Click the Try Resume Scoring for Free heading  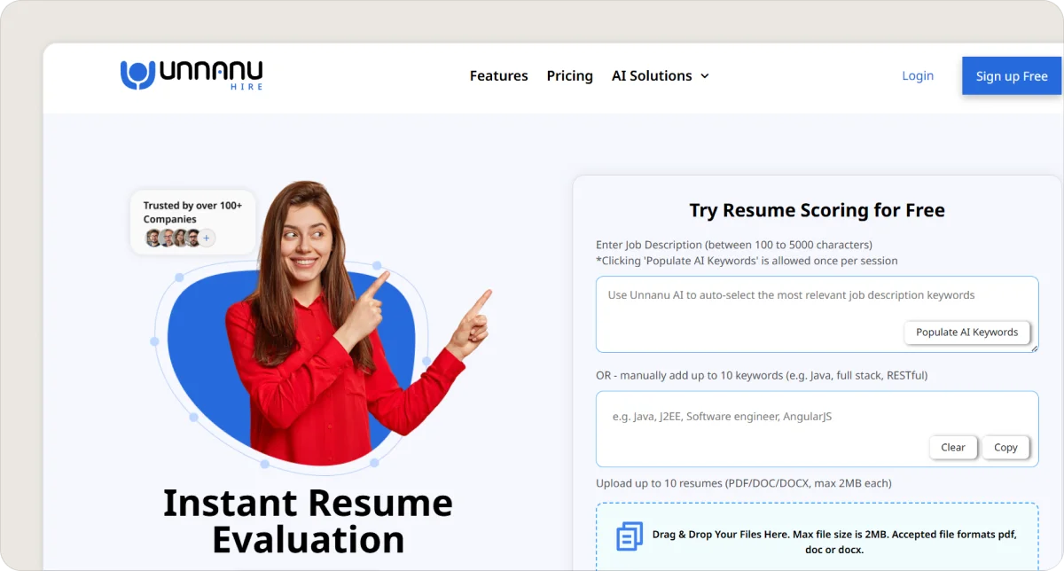(817, 211)
